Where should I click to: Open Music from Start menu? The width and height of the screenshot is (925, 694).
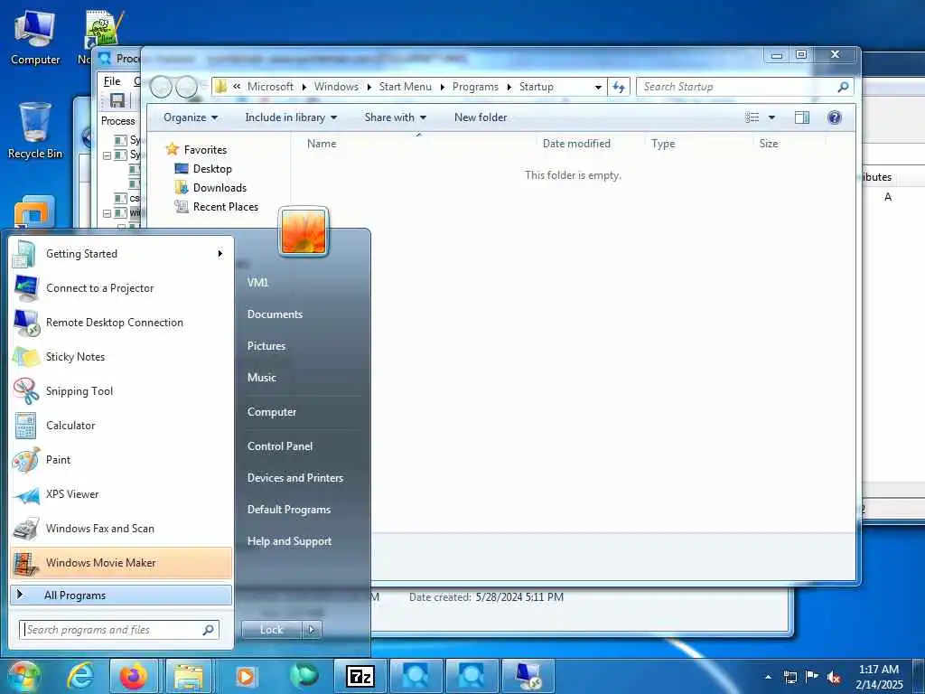pos(261,378)
